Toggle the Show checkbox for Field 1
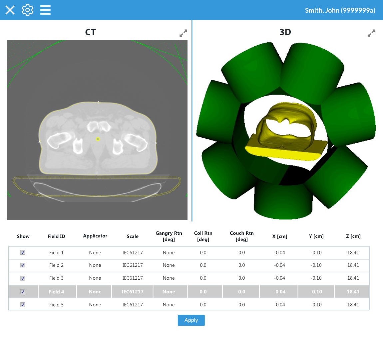This screenshot has height=338, width=383. click(x=22, y=252)
